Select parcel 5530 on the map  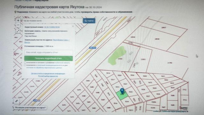tap(158, 94)
